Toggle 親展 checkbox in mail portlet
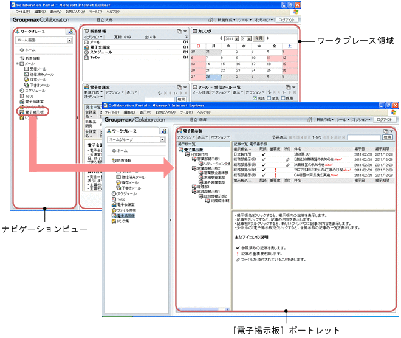The image size is (401, 338). tap(283, 98)
